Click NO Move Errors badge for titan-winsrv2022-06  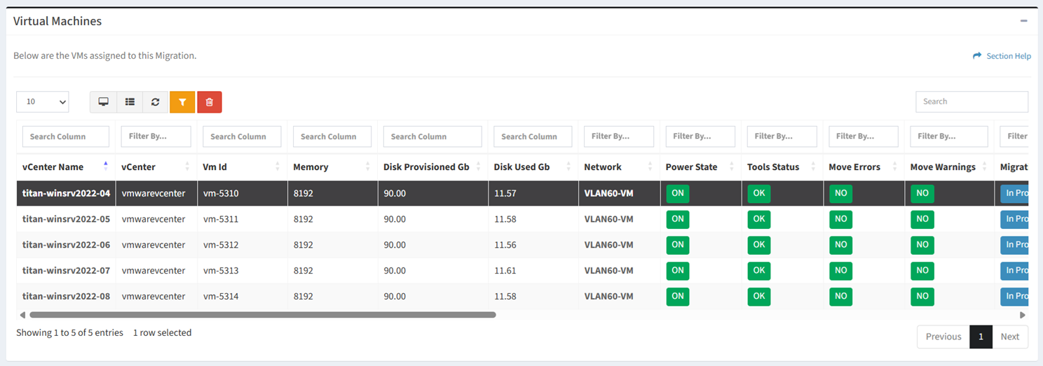pos(840,245)
